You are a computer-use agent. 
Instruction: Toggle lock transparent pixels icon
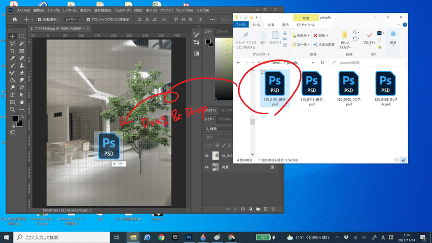(x=218, y=145)
